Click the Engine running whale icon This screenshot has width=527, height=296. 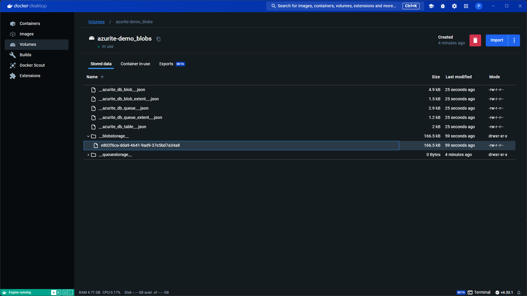tap(5, 292)
